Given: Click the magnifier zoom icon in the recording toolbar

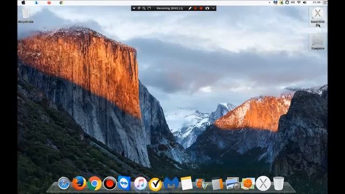Looking at the screenshot, I should [x=144, y=9].
